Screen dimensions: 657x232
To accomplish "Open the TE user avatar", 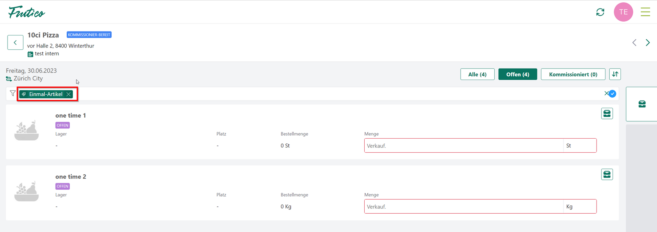I will [x=623, y=12].
